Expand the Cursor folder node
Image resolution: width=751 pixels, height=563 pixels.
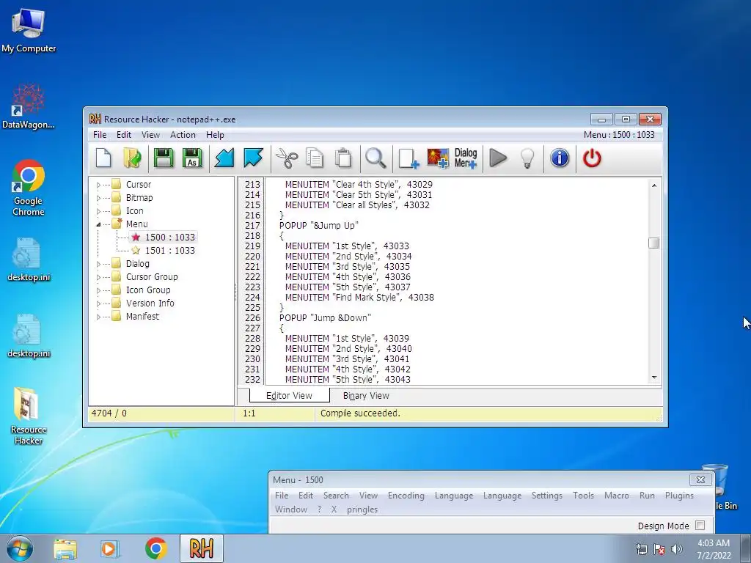coord(99,185)
